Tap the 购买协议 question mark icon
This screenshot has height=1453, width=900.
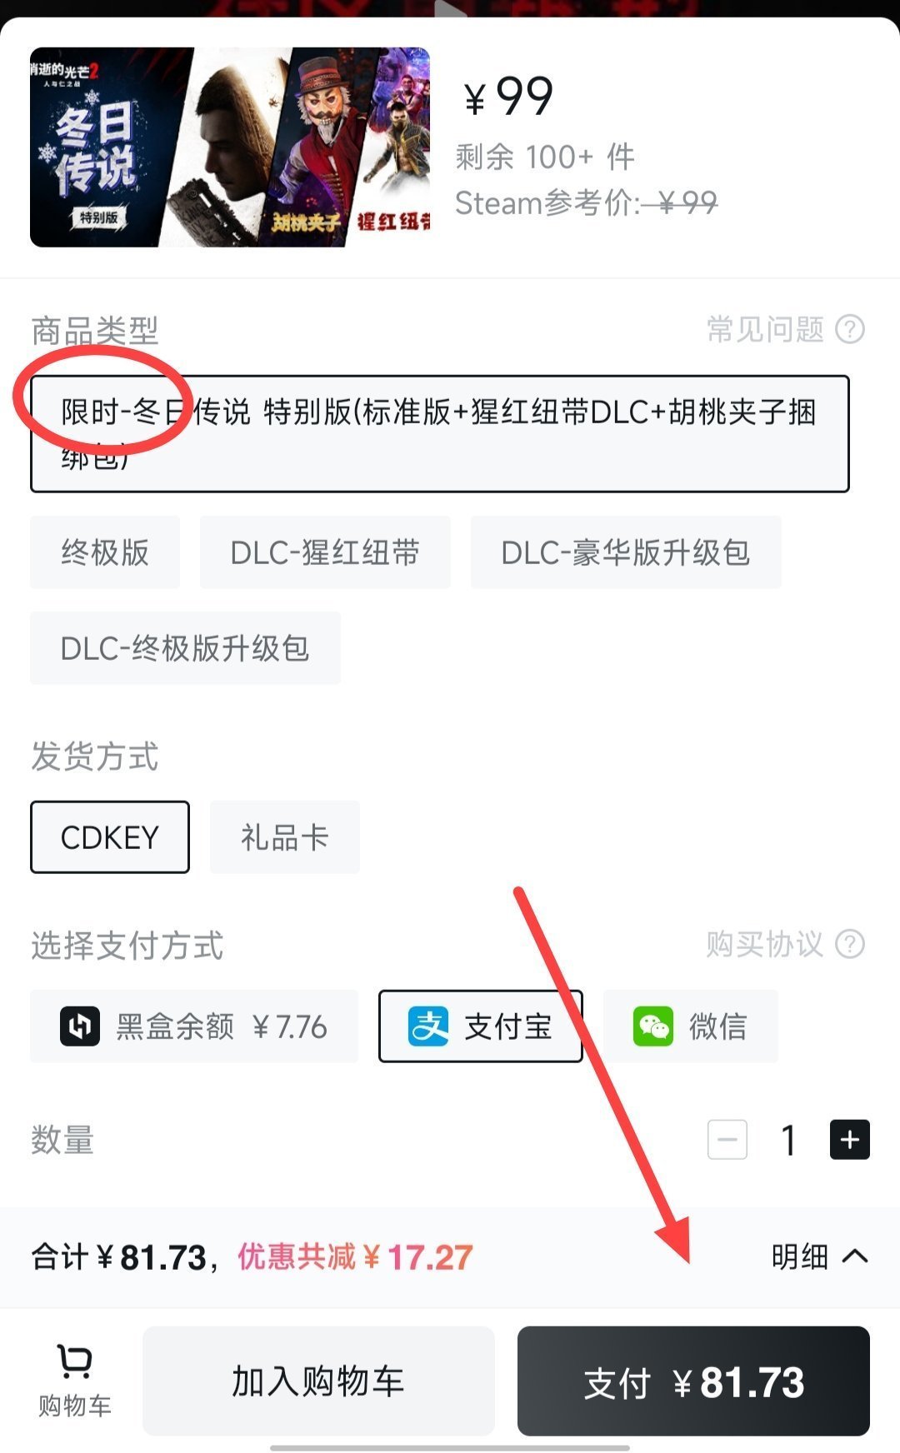850,944
